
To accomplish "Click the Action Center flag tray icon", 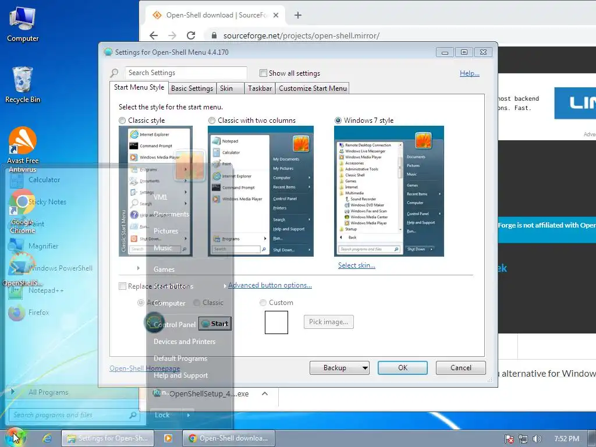I will click(509, 439).
